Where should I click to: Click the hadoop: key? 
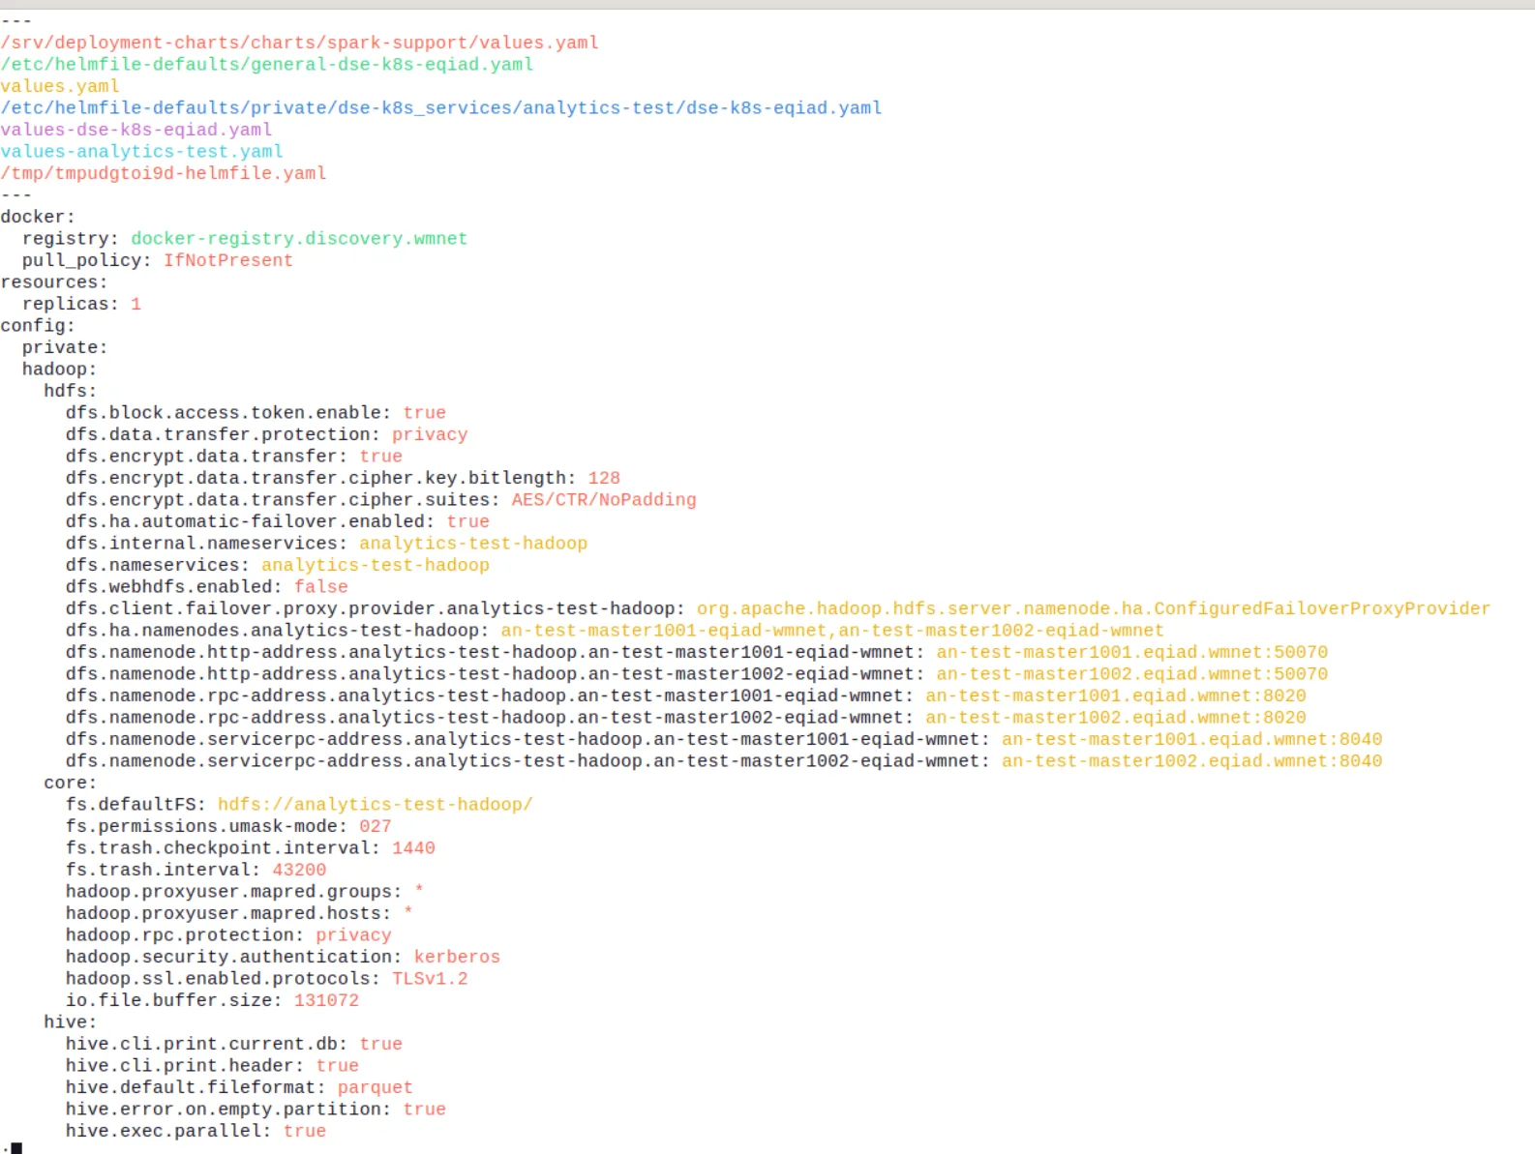coord(59,369)
